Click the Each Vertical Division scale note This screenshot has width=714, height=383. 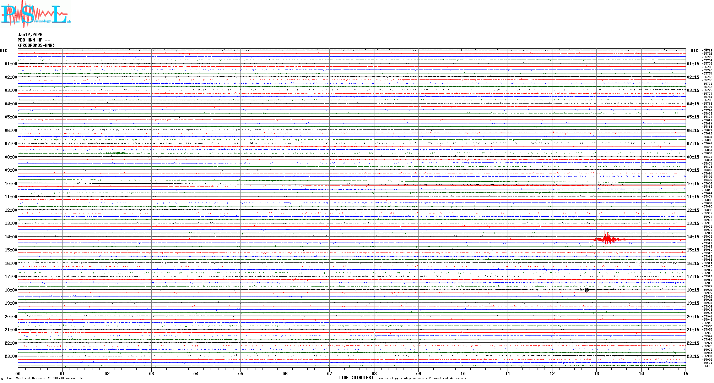pos(45,378)
